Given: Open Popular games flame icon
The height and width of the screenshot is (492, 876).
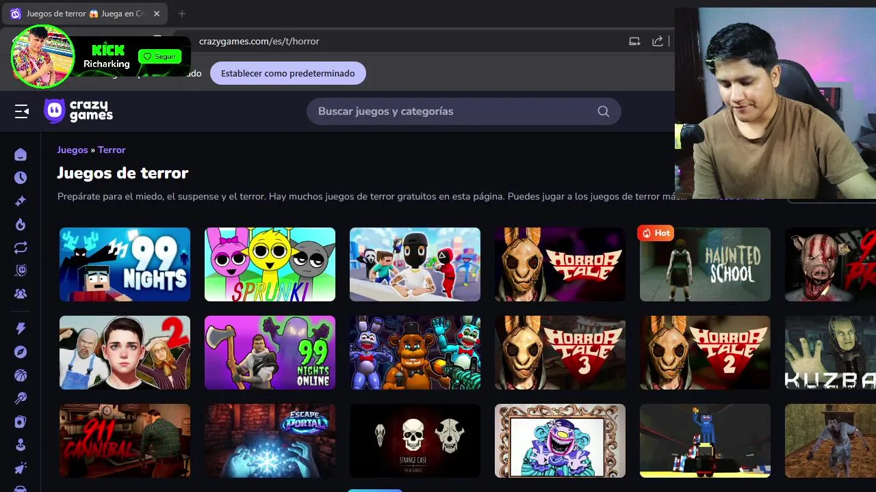Looking at the screenshot, I should [21, 224].
